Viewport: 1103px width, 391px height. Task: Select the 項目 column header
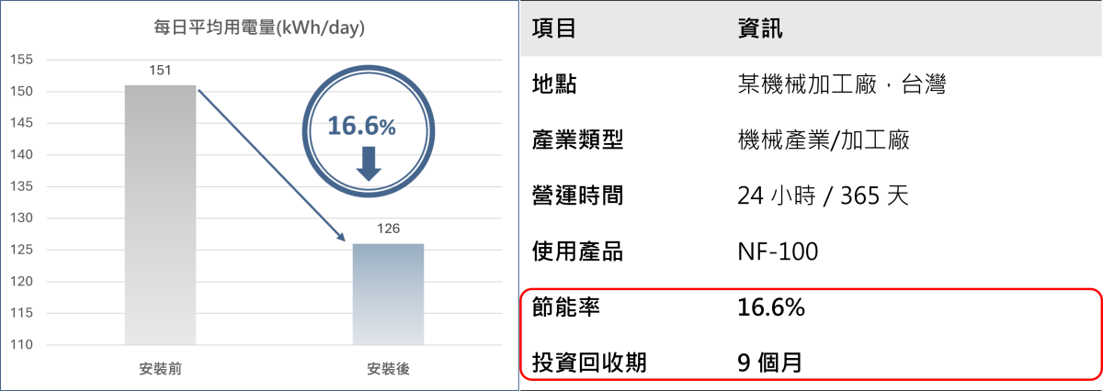click(x=554, y=30)
